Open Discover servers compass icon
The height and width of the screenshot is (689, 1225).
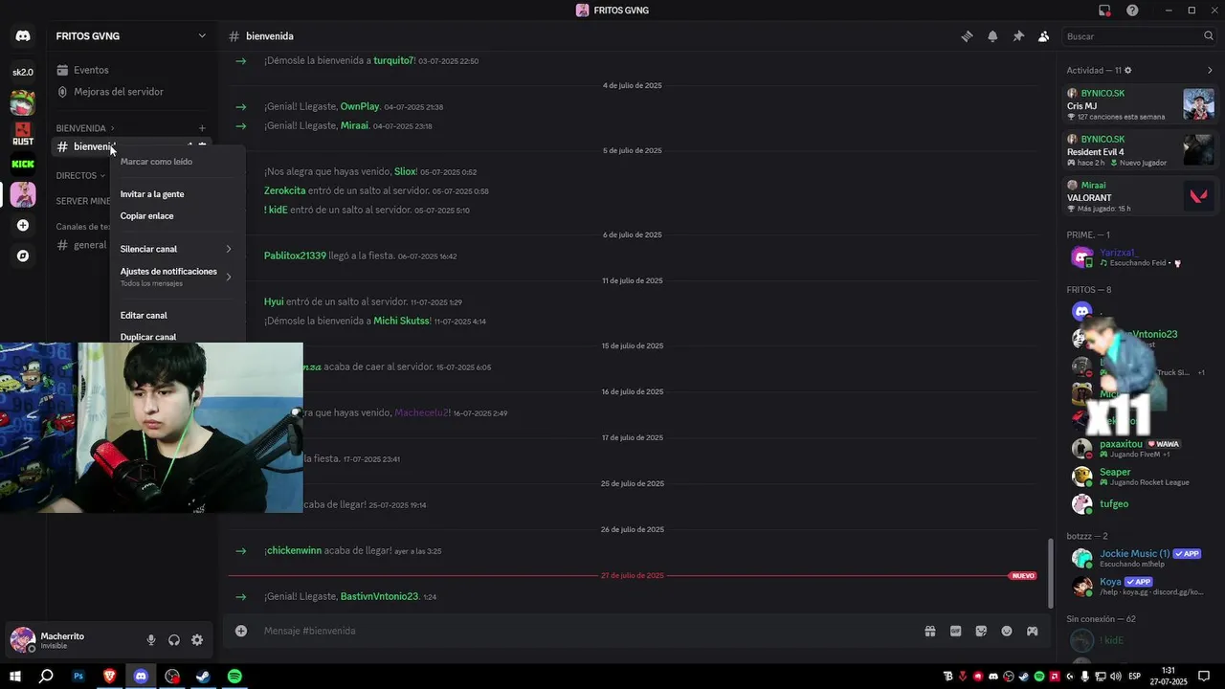click(x=23, y=256)
